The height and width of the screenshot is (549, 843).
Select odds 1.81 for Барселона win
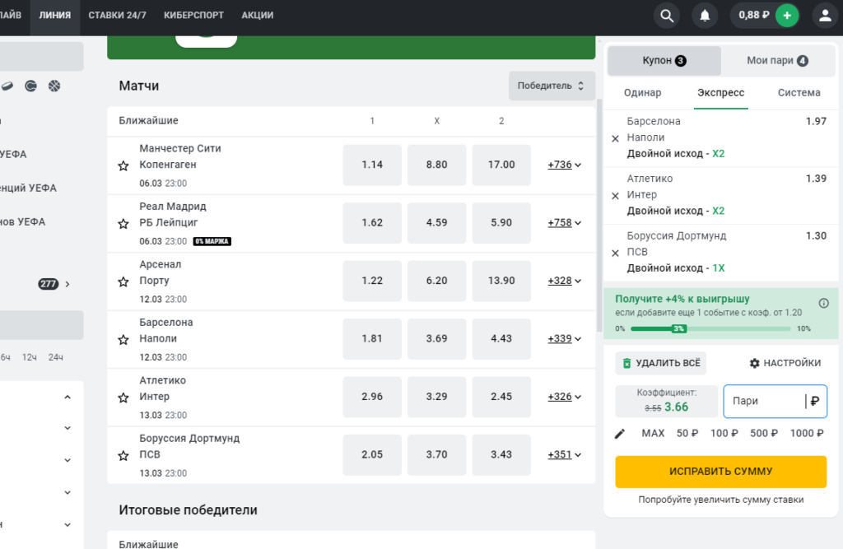(372, 339)
